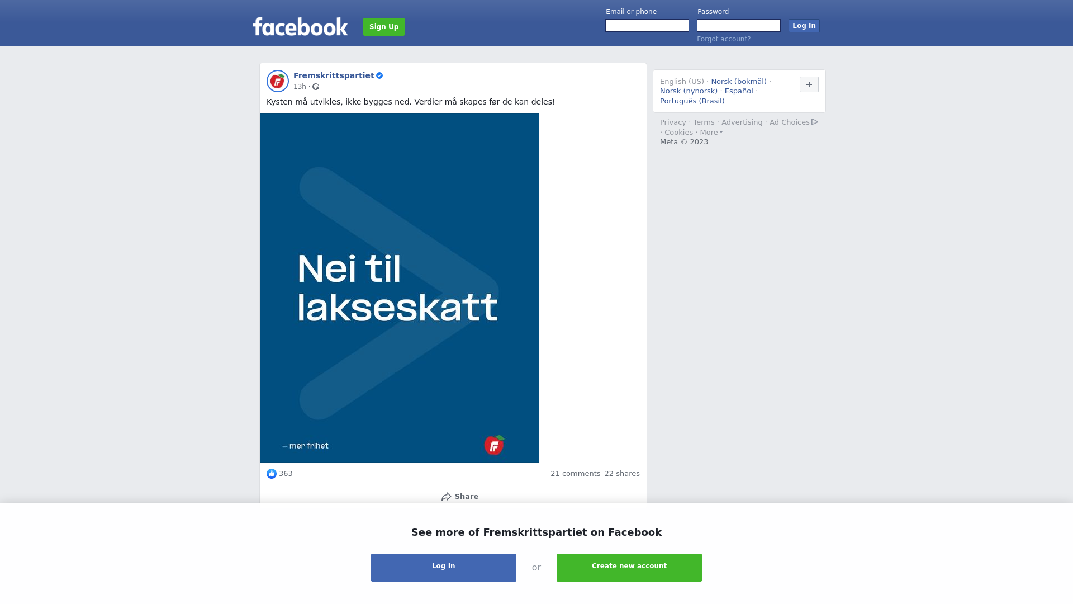Click the Facebook logo in header

point(300,26)
